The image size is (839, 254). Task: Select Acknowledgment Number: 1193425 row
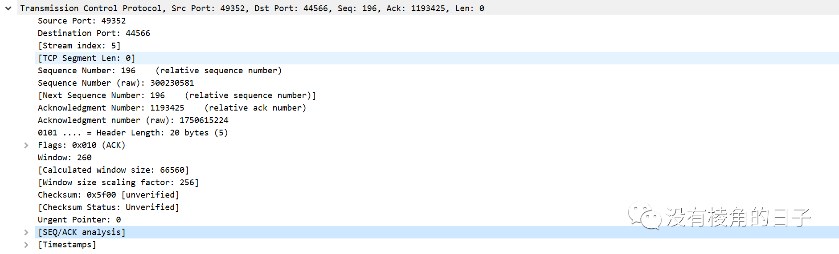click(172, 108)
